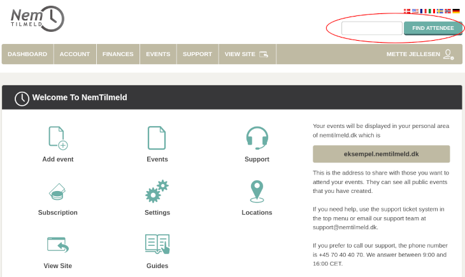The height and width of the screenshot is (277, 465).
Task: Click View Site in the navigation bar
Action: 247,54
